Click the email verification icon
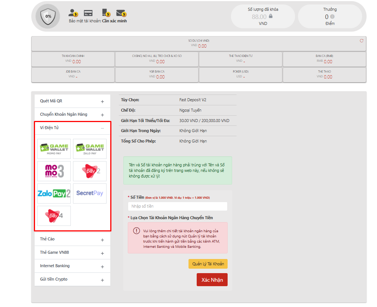The width and height of the screenshot is (377, 307). [x=121, y=13]
